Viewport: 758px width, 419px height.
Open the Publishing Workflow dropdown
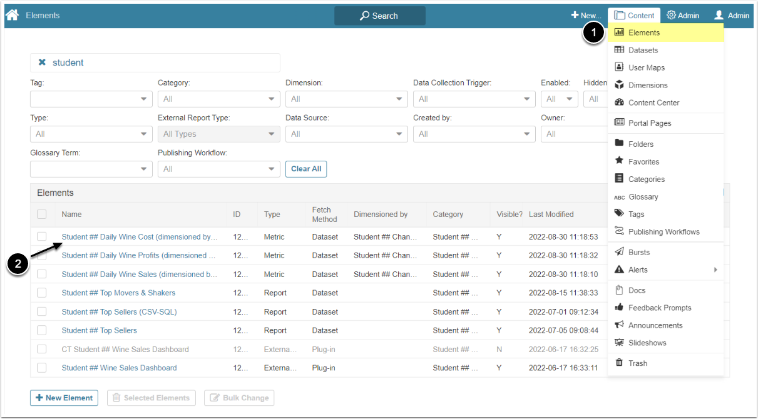click(218, 169)
